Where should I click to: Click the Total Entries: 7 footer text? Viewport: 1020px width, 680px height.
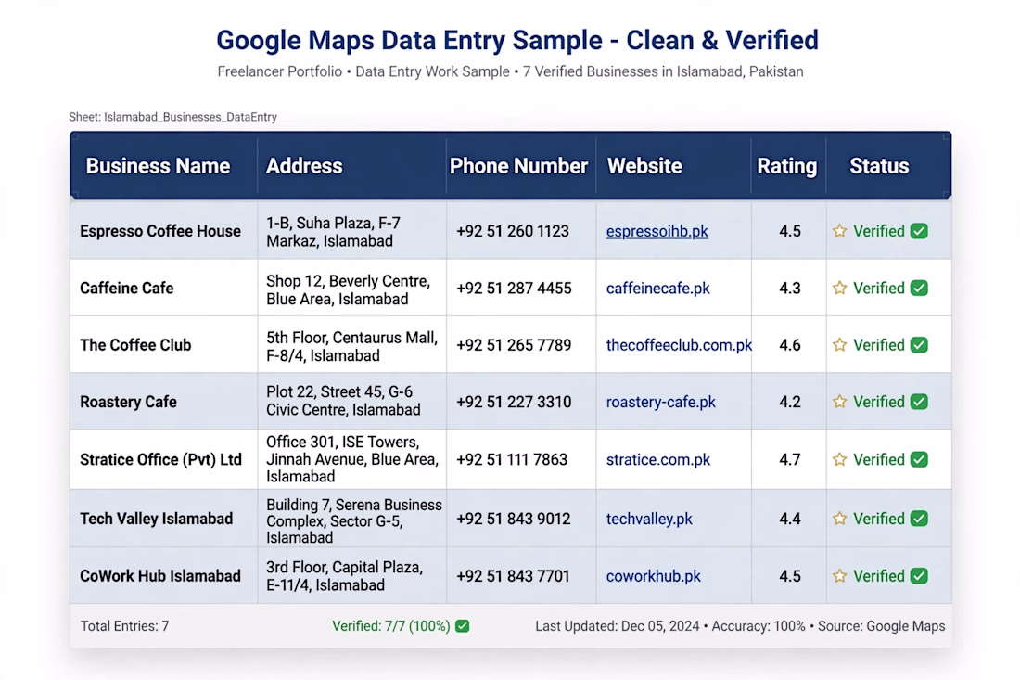pyautogui.click(x=125, y=626)
